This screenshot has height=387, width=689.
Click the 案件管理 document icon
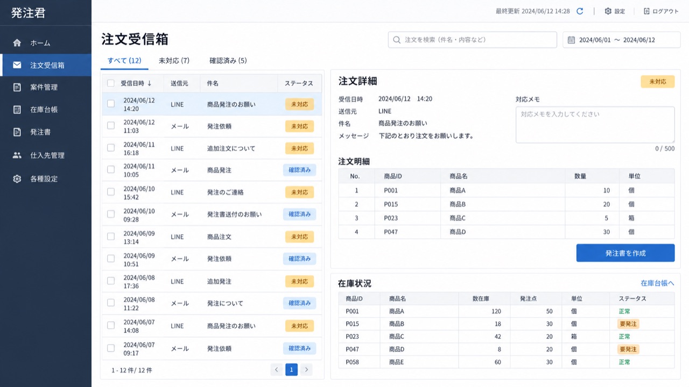17,87
